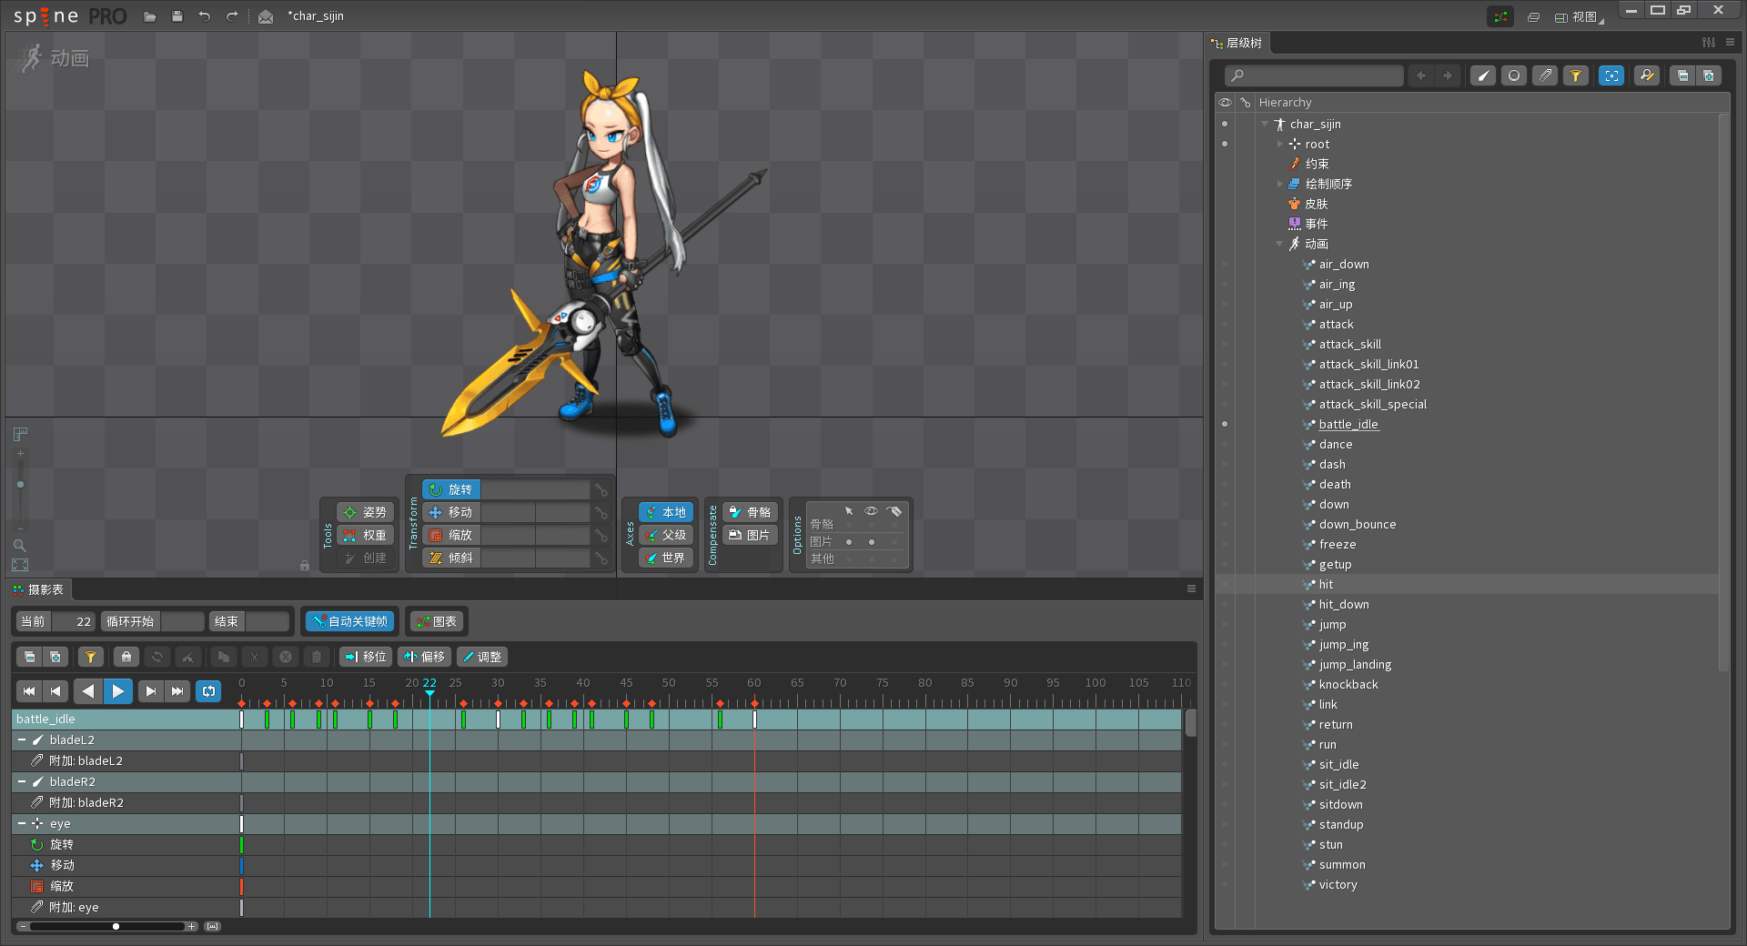Collapse bladeR2 row in dopesheet
Viewport: 1747px width, 946px height.
click(22, 782)
